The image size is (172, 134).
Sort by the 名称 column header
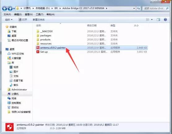click(38, 25)
